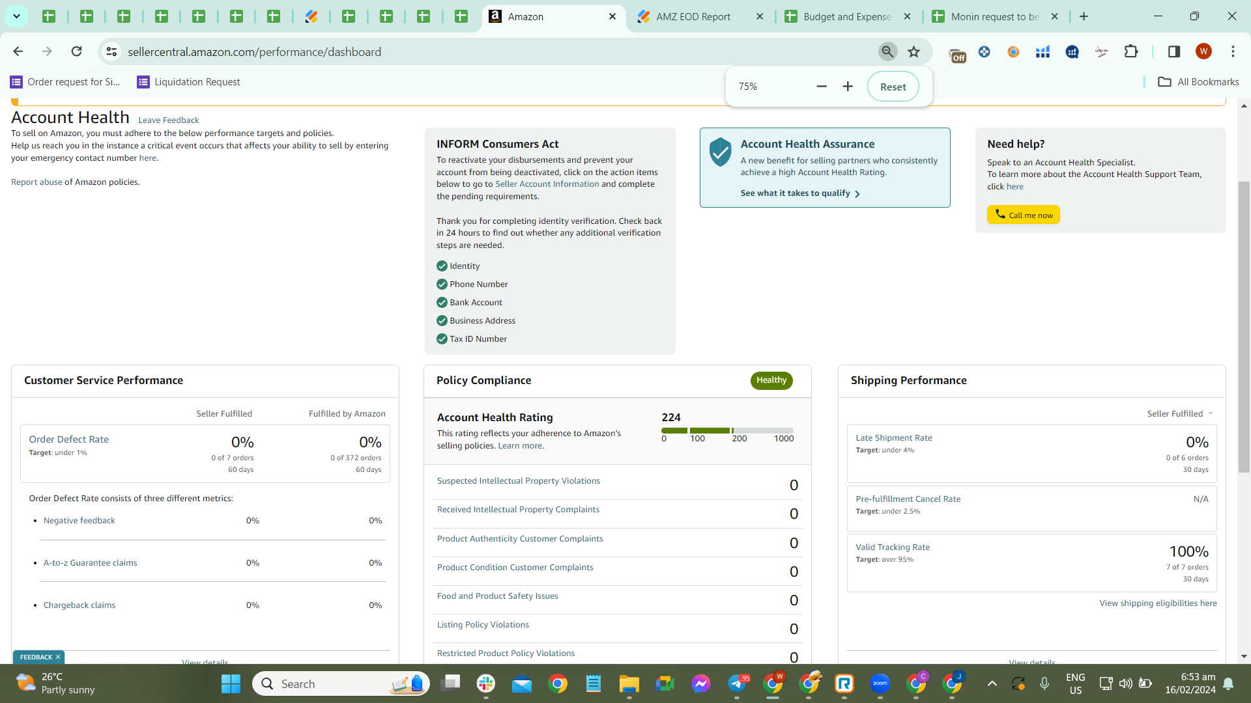Close the FEEDBACK tab widget
Screen dimensions: 1251x703
pyautogui.click(x=58, y=657)
